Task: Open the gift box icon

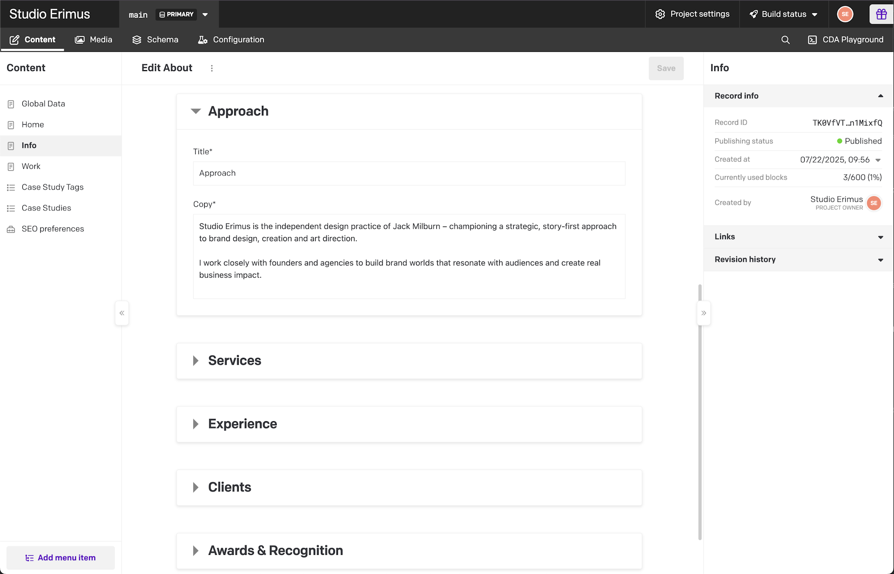Action: [881, 14]
